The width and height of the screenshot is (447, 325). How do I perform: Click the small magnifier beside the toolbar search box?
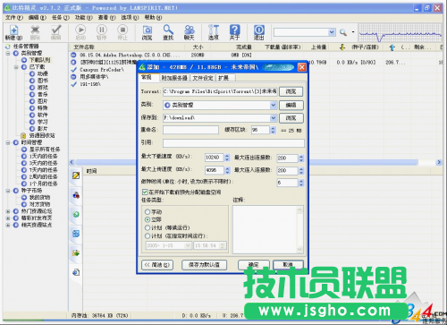pos(343,32)
